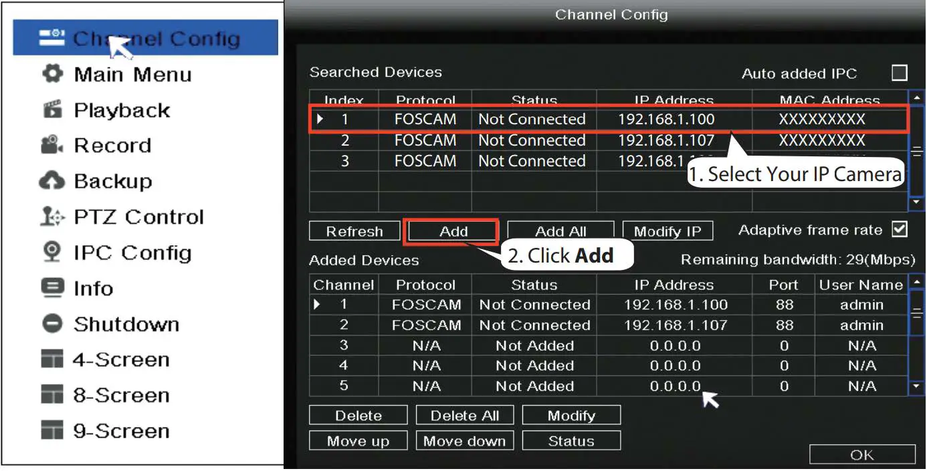Enable Auto added IPC
This screenshot has width=927, height=471.
900,73
